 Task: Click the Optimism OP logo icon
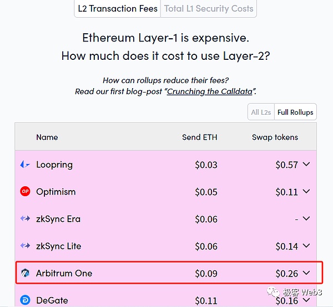25,192
